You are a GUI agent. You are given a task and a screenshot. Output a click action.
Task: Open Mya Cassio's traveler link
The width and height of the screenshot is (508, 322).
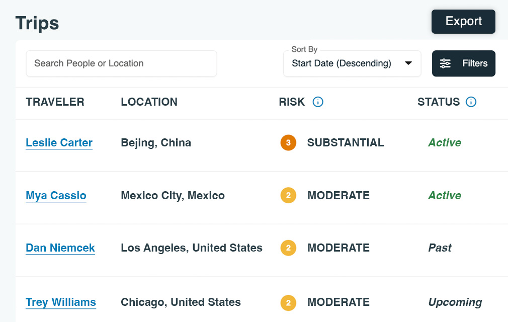coord(56,195)
